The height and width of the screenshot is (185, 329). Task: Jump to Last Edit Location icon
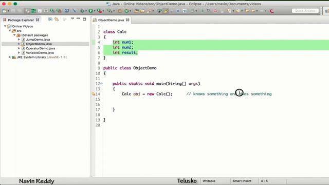(x=247, y=11)
